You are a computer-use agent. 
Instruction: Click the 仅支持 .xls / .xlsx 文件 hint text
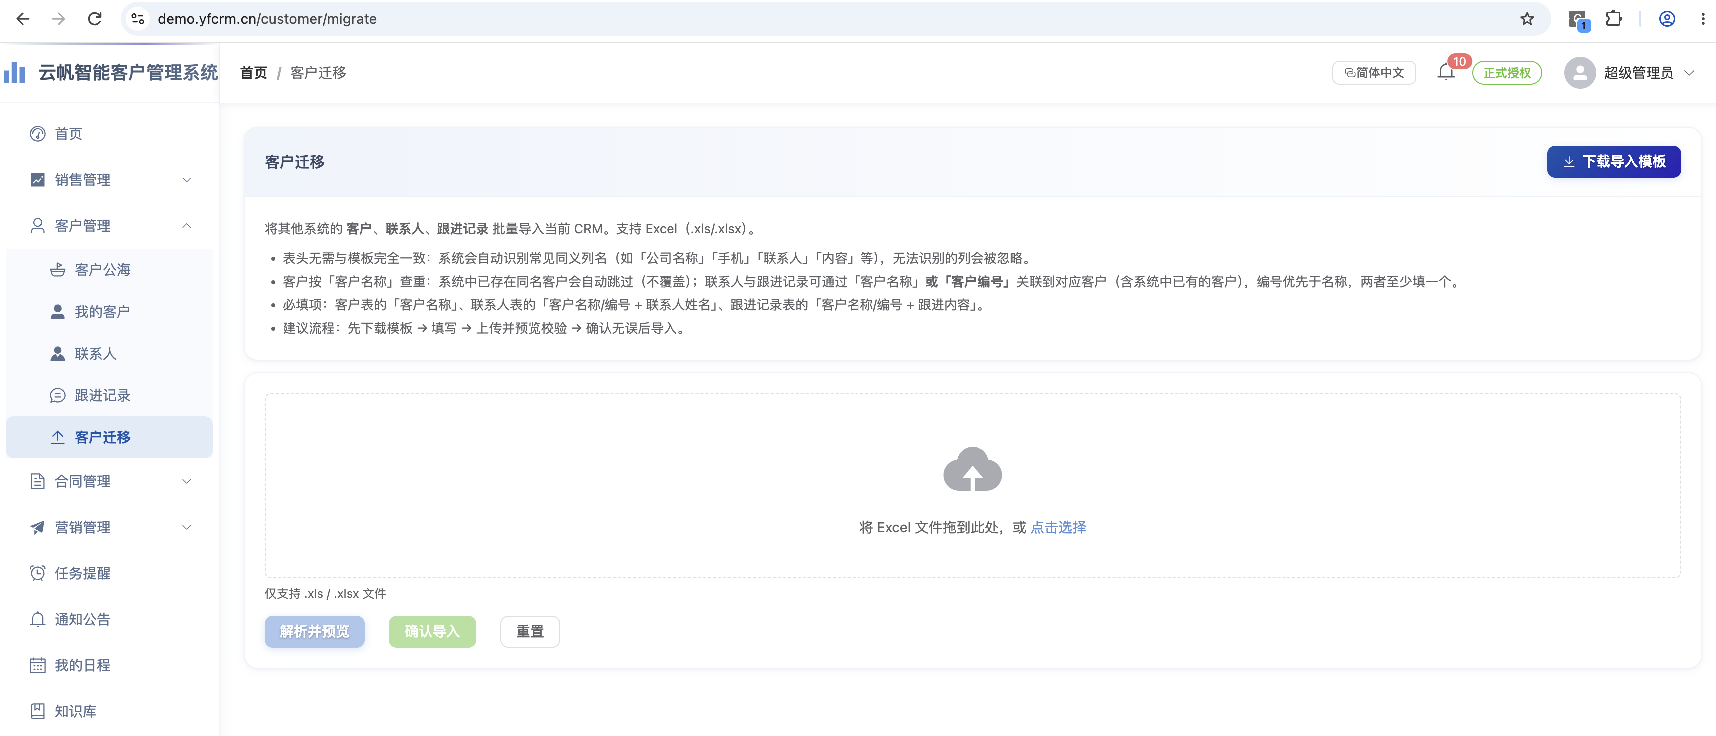[x=325, y=594]
